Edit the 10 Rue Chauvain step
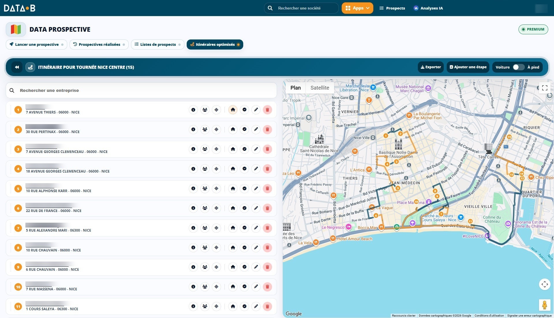Screen dimensions: 554x318 [x=256, y=247]
